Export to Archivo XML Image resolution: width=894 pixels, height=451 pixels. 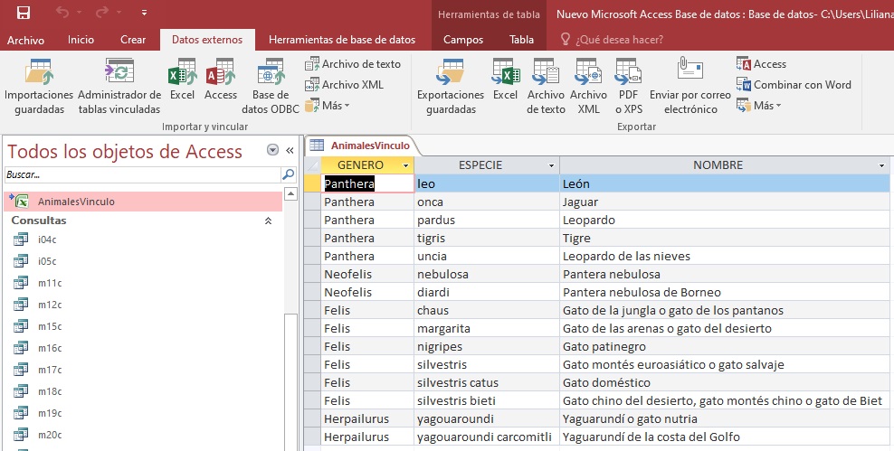(588, 87)
